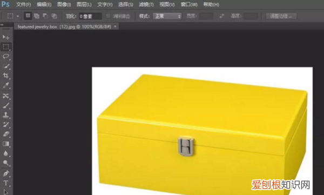Open the 帮助(H) menu
The image size is (324, 195).
211,4
